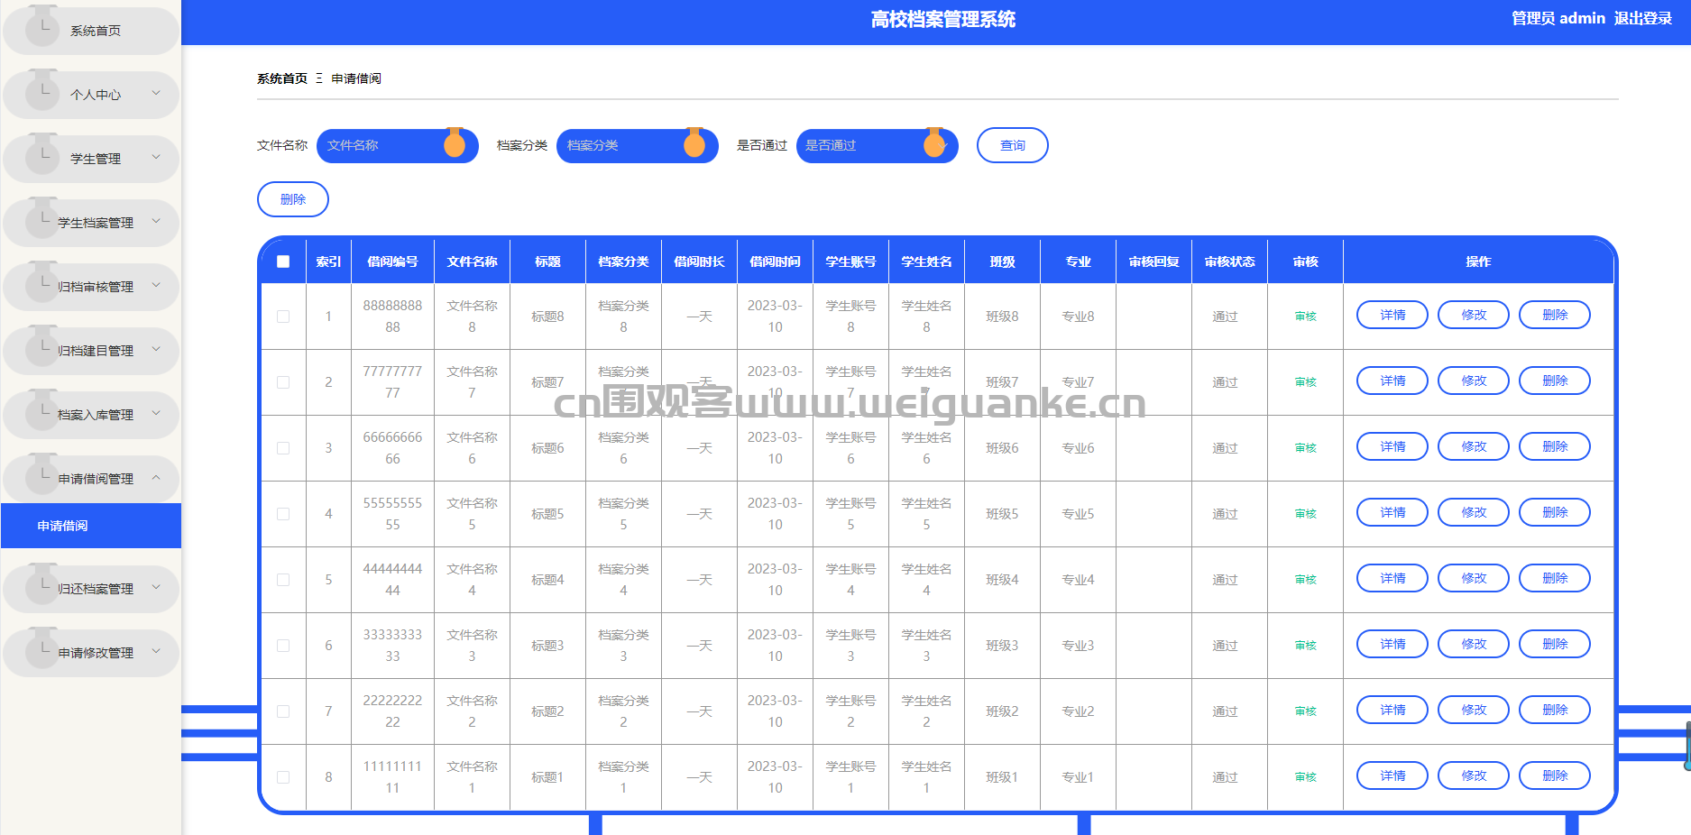This screenshot has width=1691, height=835.
Task: Open 详情 for row 3
Action: (x=1392, y=446)
